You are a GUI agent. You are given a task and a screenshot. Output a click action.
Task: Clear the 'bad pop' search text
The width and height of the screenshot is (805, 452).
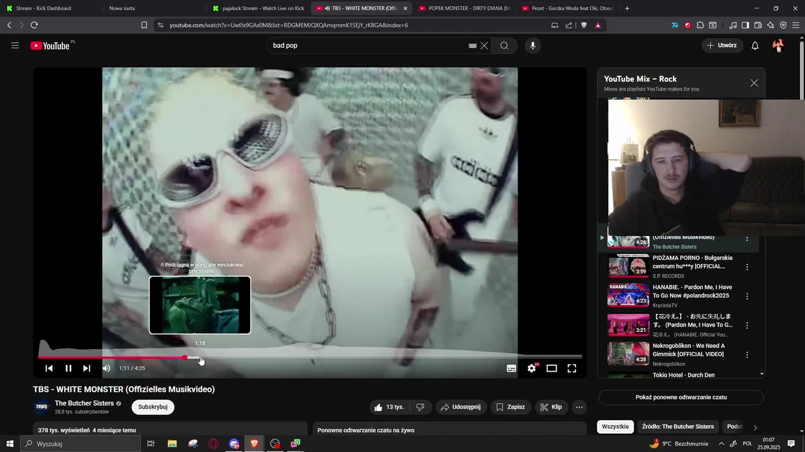[x=484, y=46]
